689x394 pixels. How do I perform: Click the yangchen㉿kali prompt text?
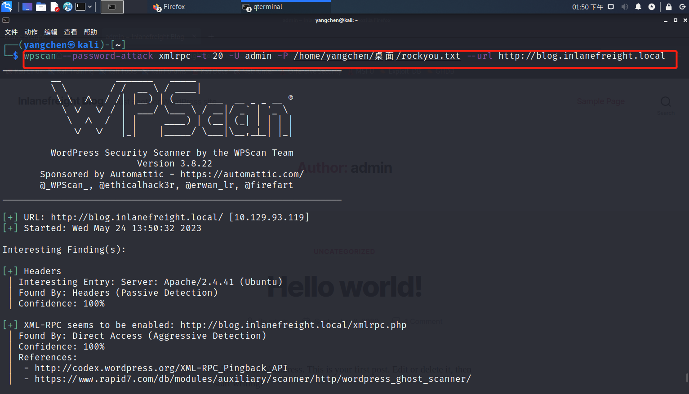(x=61, y=45)
